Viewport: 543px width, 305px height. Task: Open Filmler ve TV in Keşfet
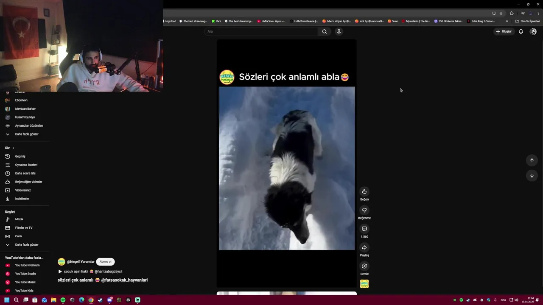[x=24, y=228]
